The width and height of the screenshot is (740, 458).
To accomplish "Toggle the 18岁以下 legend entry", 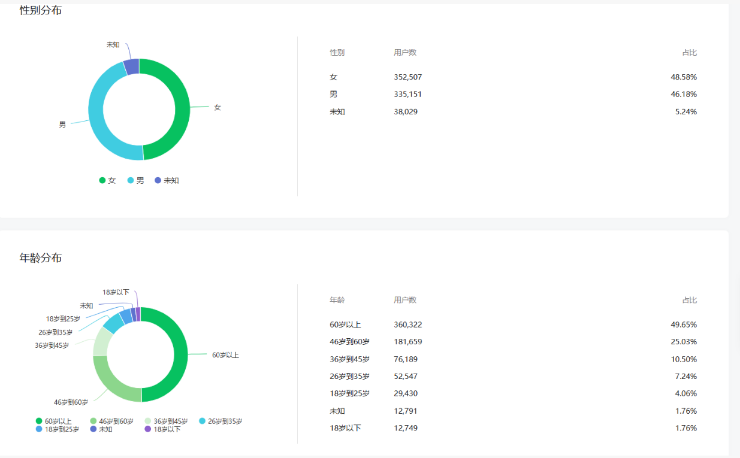I will pyautogui.click(x=162, y=429).
